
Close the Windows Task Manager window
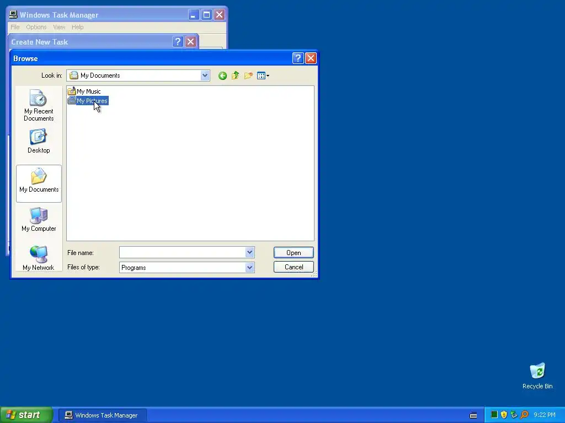coord(219,15)
